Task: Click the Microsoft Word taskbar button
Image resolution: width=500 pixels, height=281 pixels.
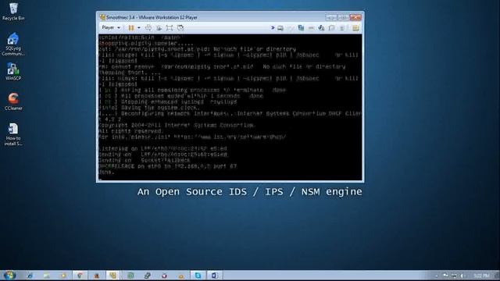Action: (214, 276)
